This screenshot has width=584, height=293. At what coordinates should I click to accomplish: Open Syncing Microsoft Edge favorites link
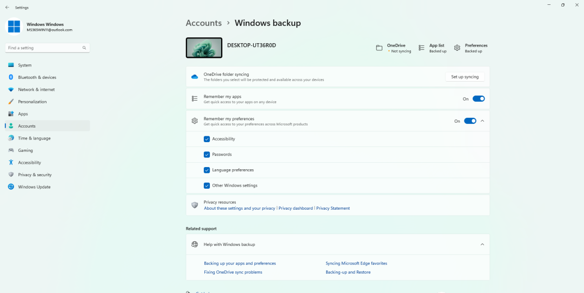click(356, 264)
